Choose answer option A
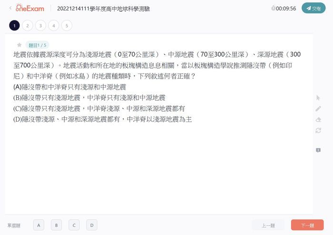Screen dimensions: 333x235 pos(39,225)
